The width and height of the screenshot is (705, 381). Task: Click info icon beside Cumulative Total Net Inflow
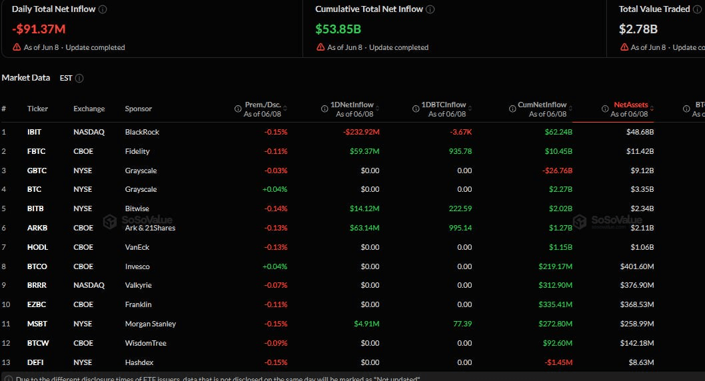click(430, 9)
